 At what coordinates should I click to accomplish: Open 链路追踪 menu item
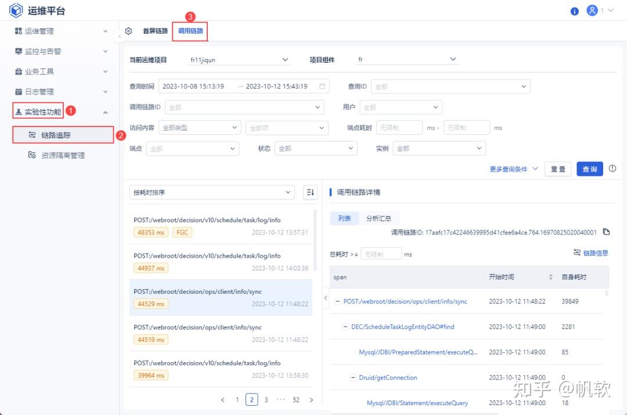[63, 135]
